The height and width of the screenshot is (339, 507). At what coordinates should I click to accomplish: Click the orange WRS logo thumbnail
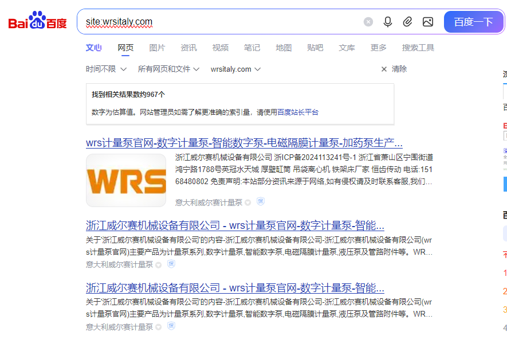pyautogui.click(x=126, y=180)
